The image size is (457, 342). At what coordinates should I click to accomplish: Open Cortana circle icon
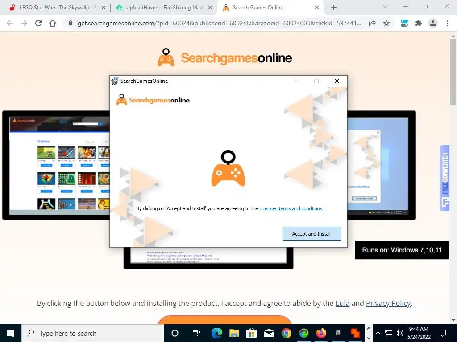pyautogui.click(x=175, y=333)
